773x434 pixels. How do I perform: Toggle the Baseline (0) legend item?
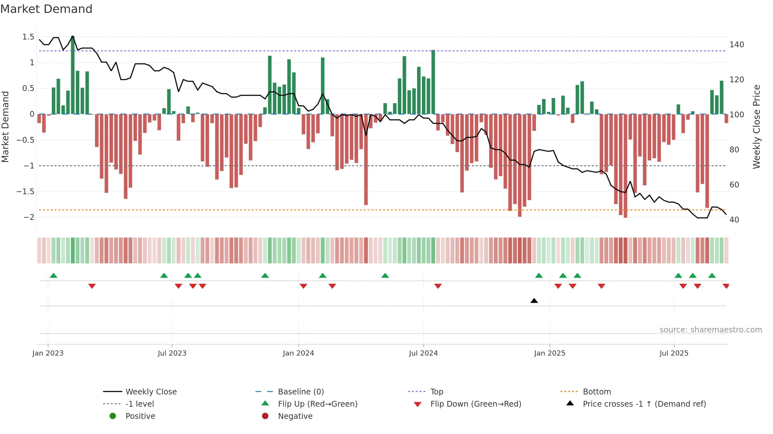[x=290, y=392]
